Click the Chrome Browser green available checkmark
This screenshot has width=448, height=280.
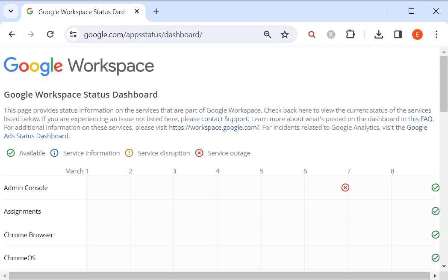click(x=436, y=235)
